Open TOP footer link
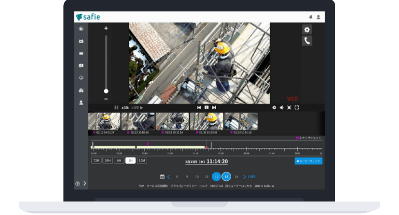Screen dimensions: 399x215 [x=141, y=186]
